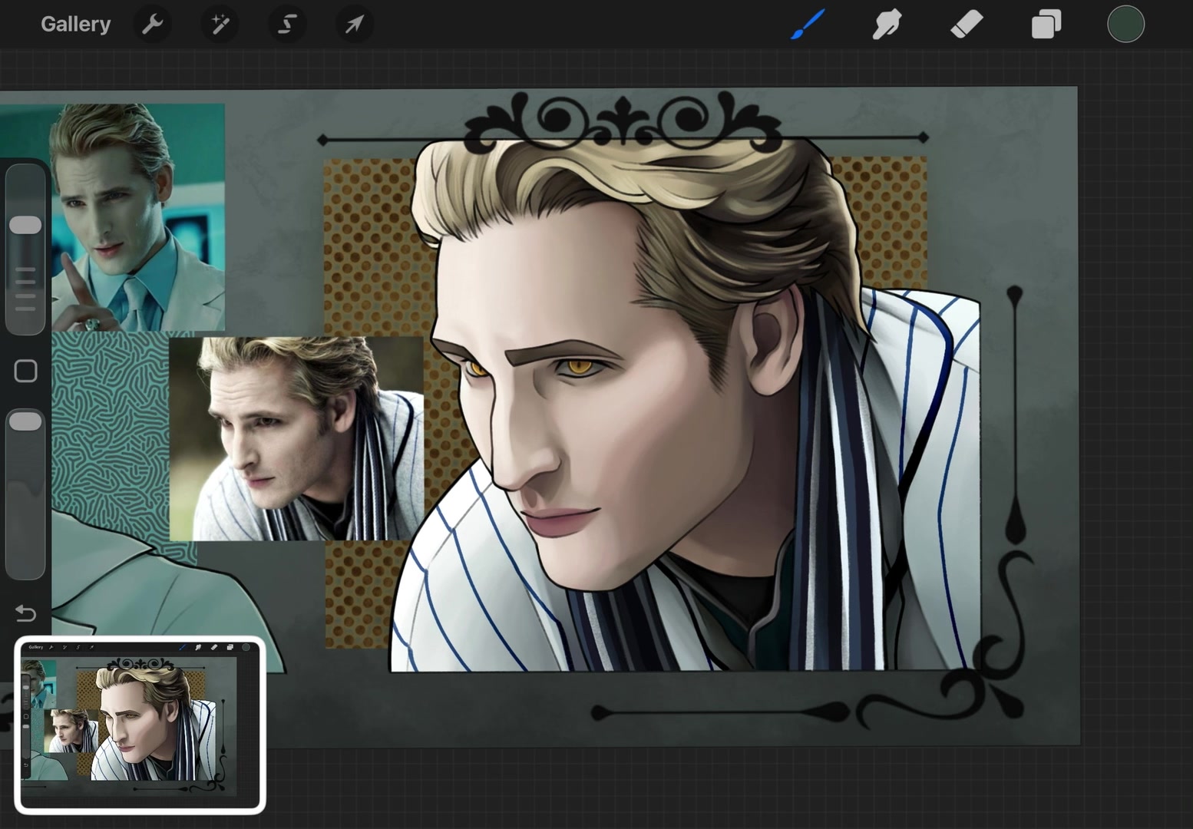Screen dimensions: 1193x829
Task: Select the Brush tool
Action: (x=808, y=24)
